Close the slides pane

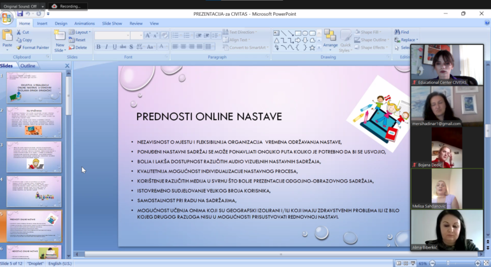[67, 65]
